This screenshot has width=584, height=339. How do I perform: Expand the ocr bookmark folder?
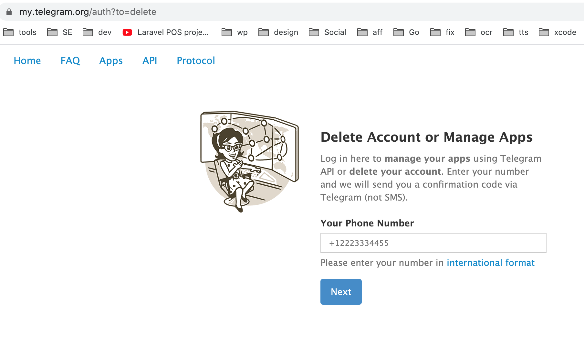pos(479,32)
